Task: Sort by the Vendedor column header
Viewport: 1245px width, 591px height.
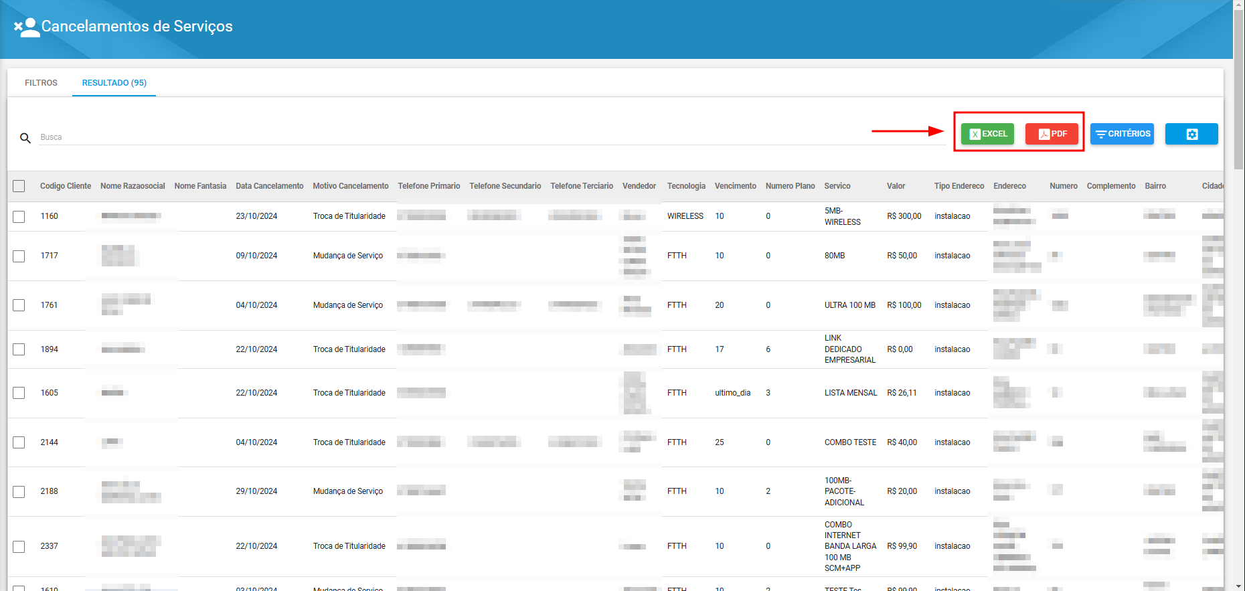Action: 639,186
